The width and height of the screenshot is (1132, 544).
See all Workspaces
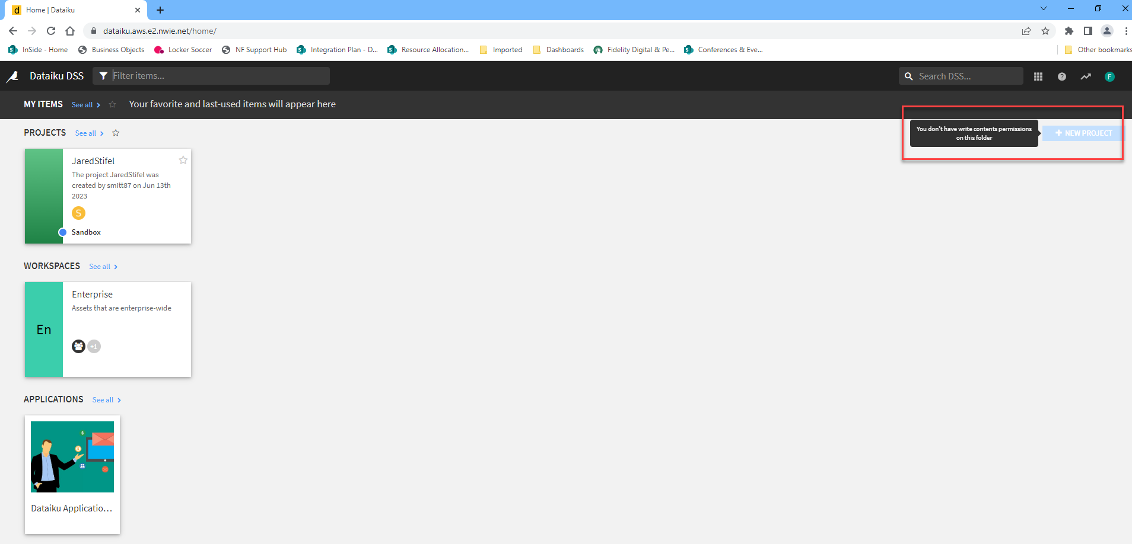click(103, 267)
